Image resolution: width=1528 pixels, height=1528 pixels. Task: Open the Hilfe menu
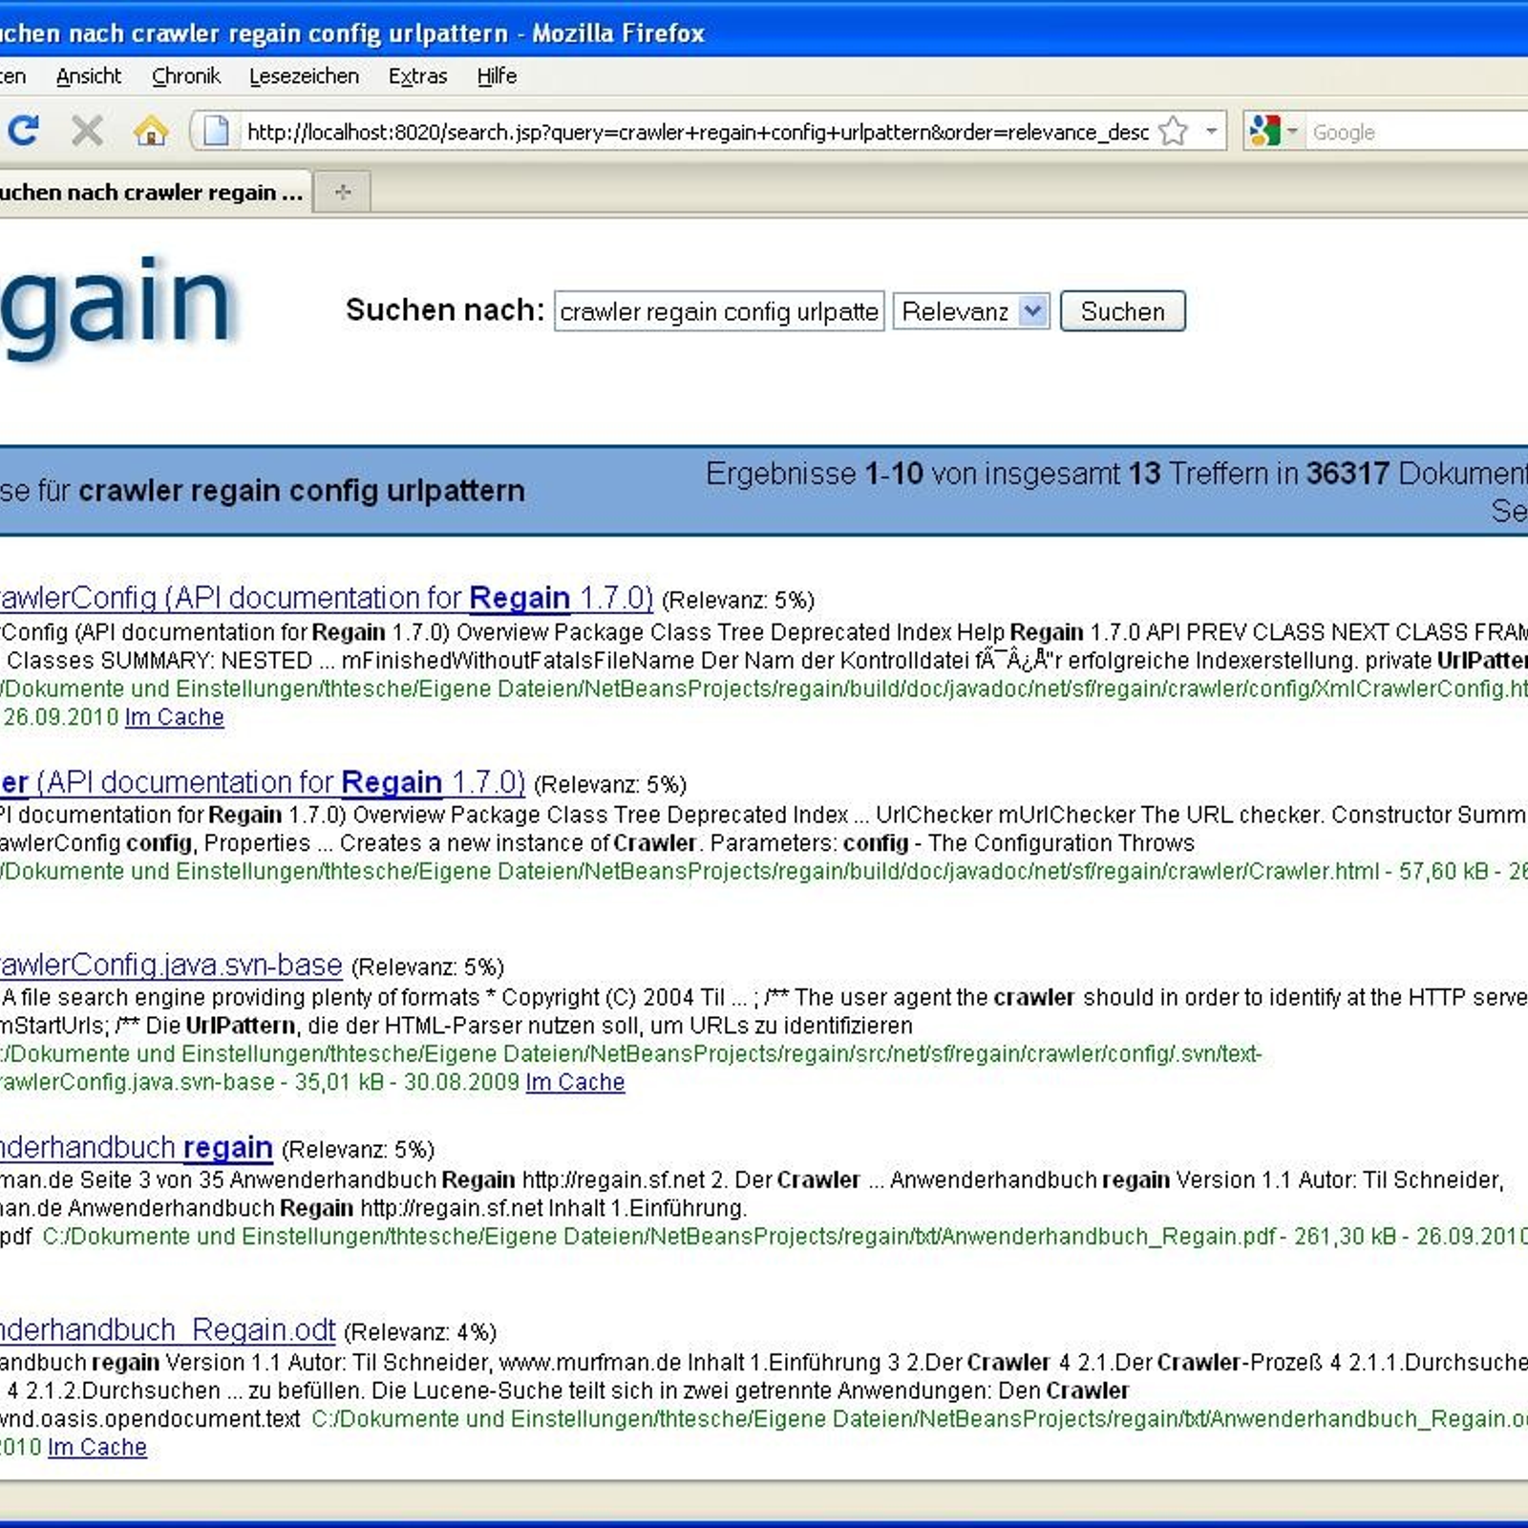tap(497, 76)
